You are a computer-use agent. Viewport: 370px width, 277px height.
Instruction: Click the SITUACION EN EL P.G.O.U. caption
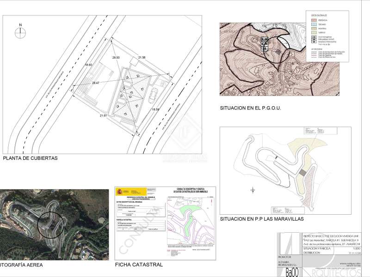click(251, 108)
